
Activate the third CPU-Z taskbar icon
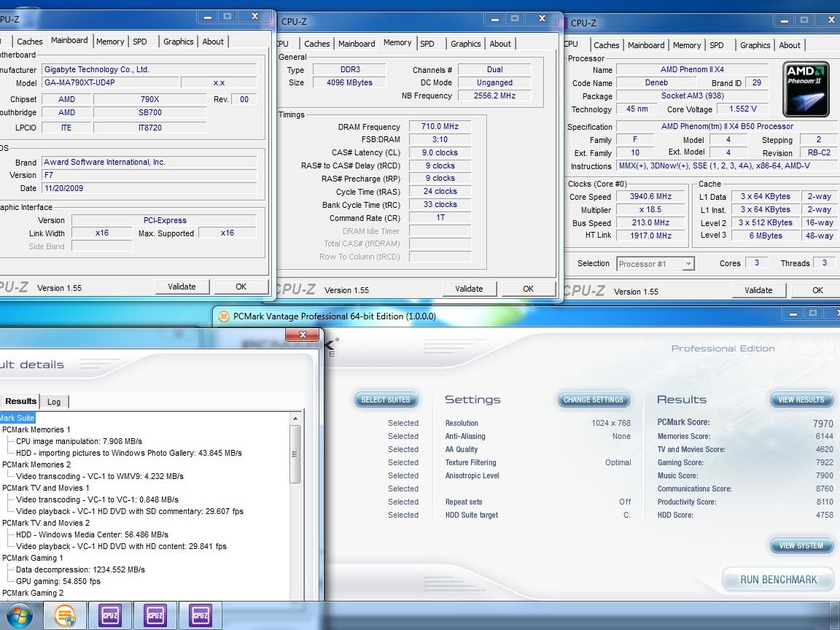pos(201,615)
